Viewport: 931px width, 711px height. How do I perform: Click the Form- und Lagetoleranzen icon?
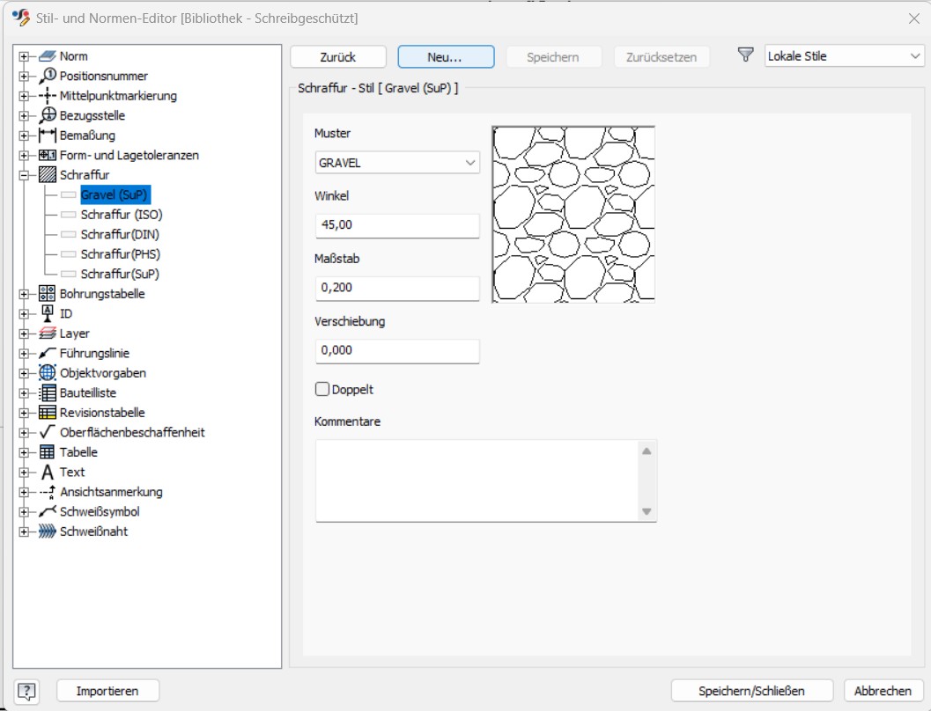tap(47, 156)
